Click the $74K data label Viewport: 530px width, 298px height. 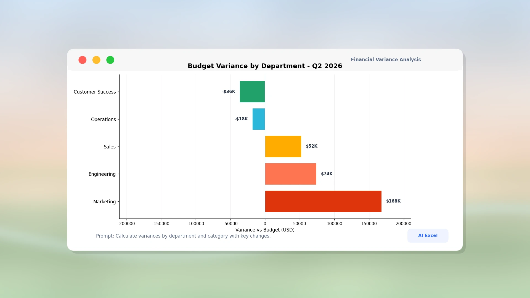[x=327, y=174]
